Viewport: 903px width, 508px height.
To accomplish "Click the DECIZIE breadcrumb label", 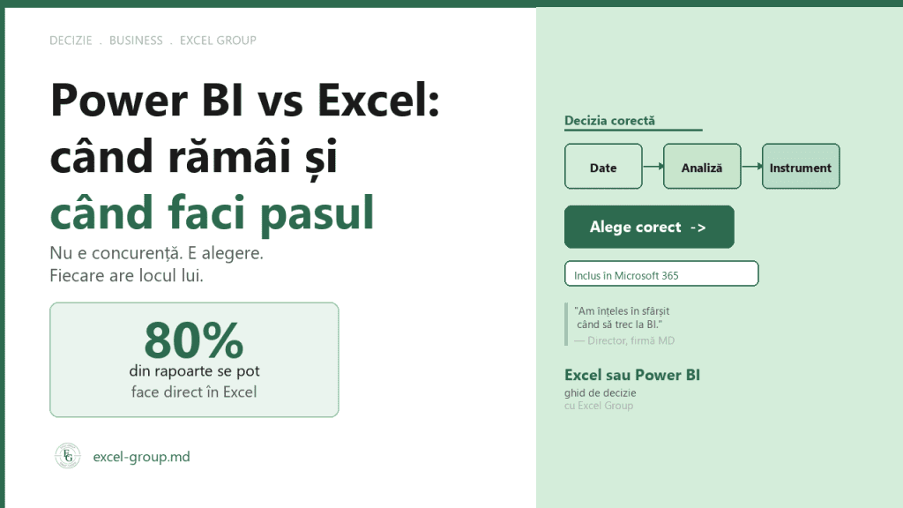I will tap(71, 41).
